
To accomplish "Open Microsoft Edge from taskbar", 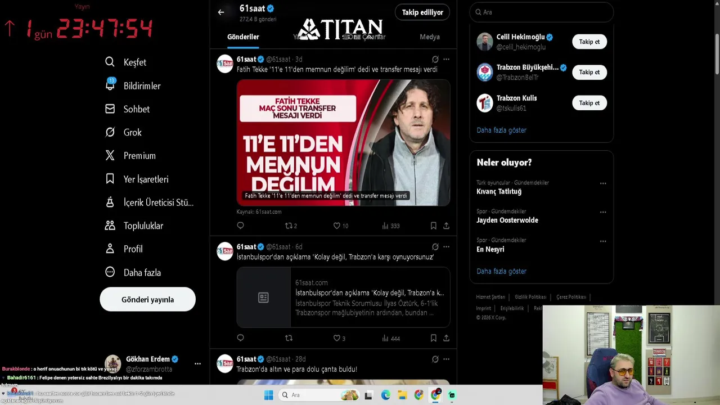I will [385, 395].
